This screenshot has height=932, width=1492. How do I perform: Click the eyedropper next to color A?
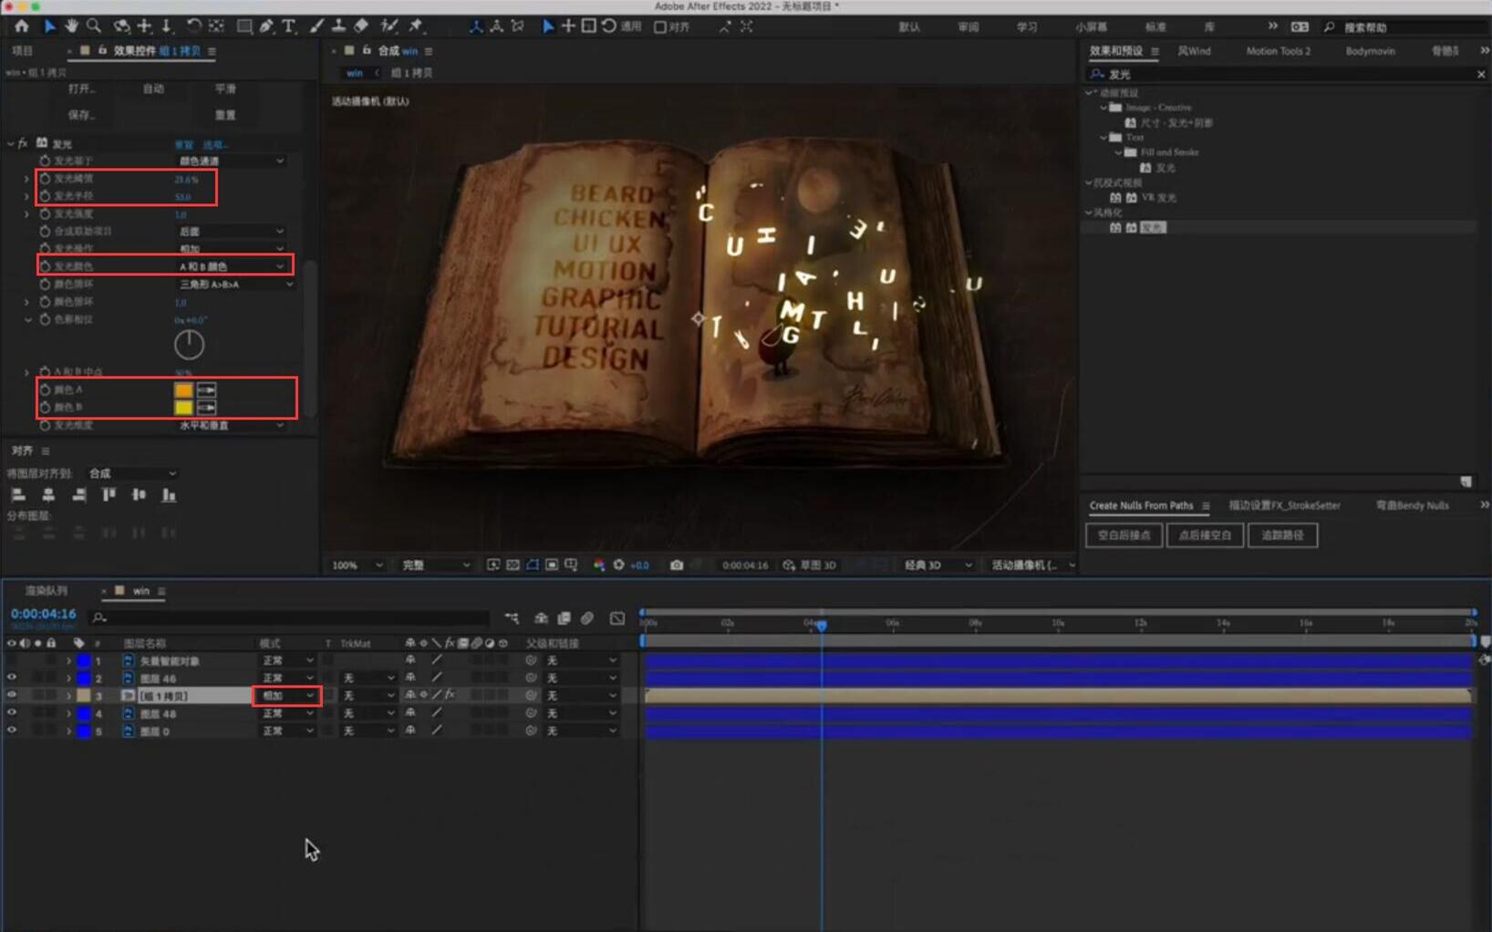click(x=207, y=390)
